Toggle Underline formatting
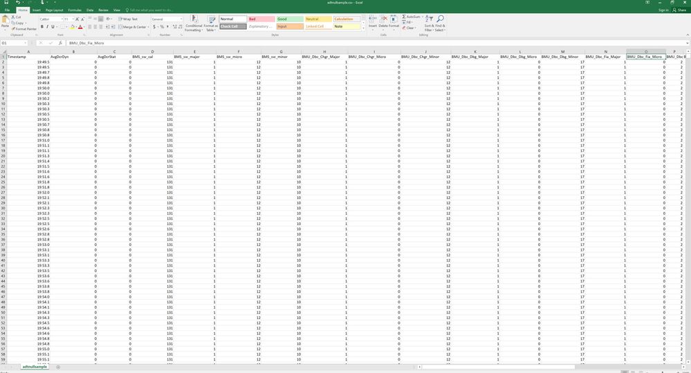 click(53, 27)
